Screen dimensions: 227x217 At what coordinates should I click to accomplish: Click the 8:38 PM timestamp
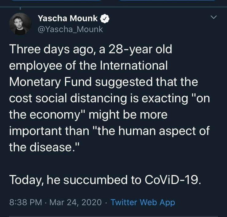pos(25,202)
